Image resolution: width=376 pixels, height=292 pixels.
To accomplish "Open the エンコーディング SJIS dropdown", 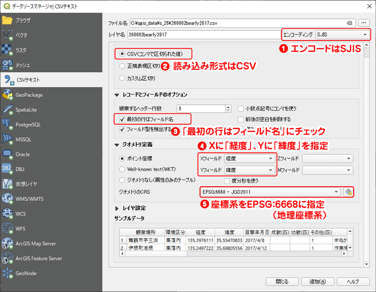I will pos(343,34).
